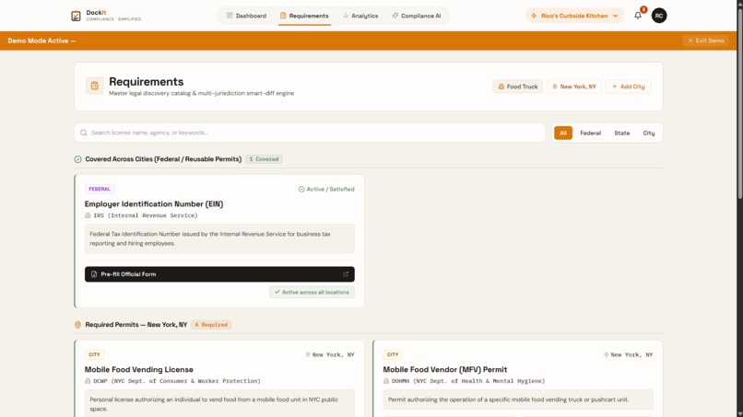743x417 pixels.
Task: Click New York, NY pin on Vending License card
Action: click(308, 354)
